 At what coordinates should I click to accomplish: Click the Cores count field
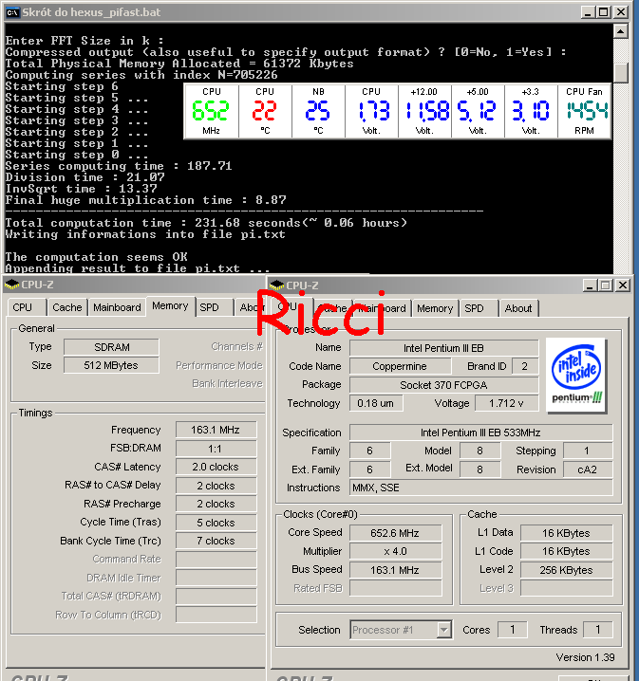(513, 630)
